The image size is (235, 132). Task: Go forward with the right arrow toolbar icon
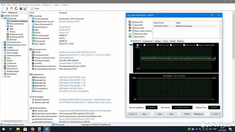pyautogui.click(x=7, y=8)
